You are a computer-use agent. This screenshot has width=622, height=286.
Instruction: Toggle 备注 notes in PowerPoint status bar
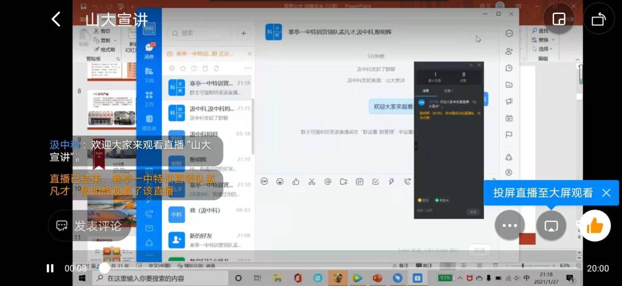400,265
